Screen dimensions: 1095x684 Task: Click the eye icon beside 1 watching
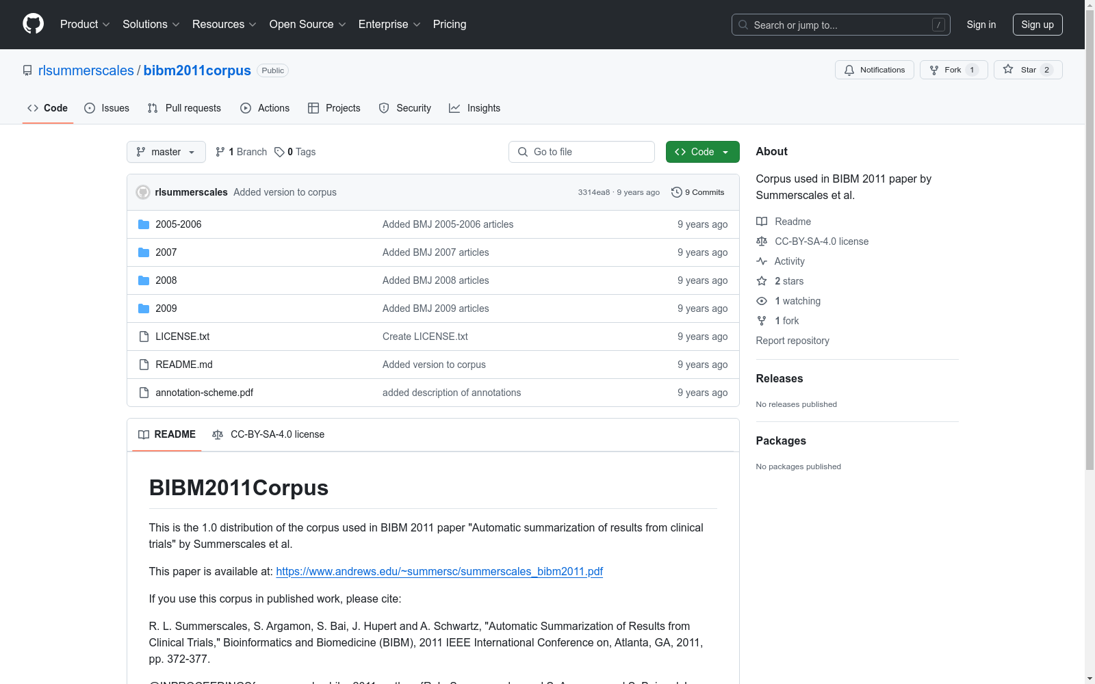762,301
